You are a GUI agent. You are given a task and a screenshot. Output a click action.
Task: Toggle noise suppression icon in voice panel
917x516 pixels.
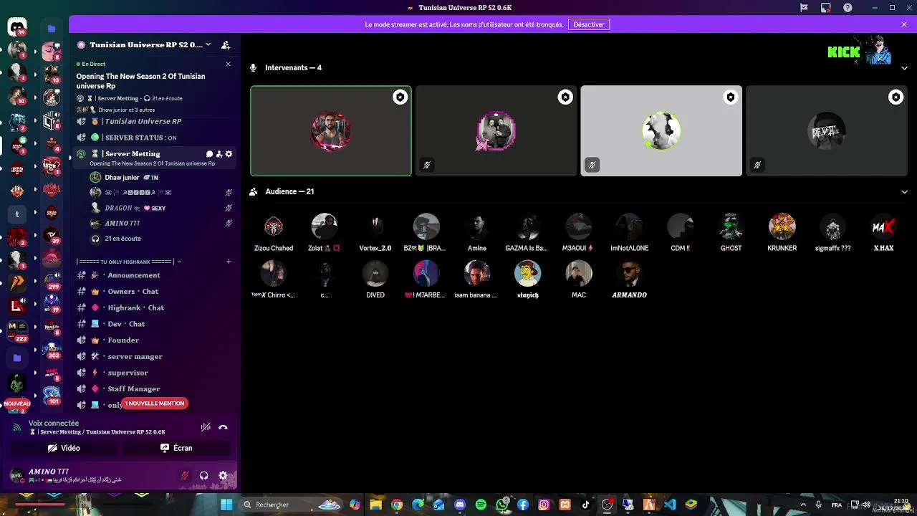coord(206,427)
